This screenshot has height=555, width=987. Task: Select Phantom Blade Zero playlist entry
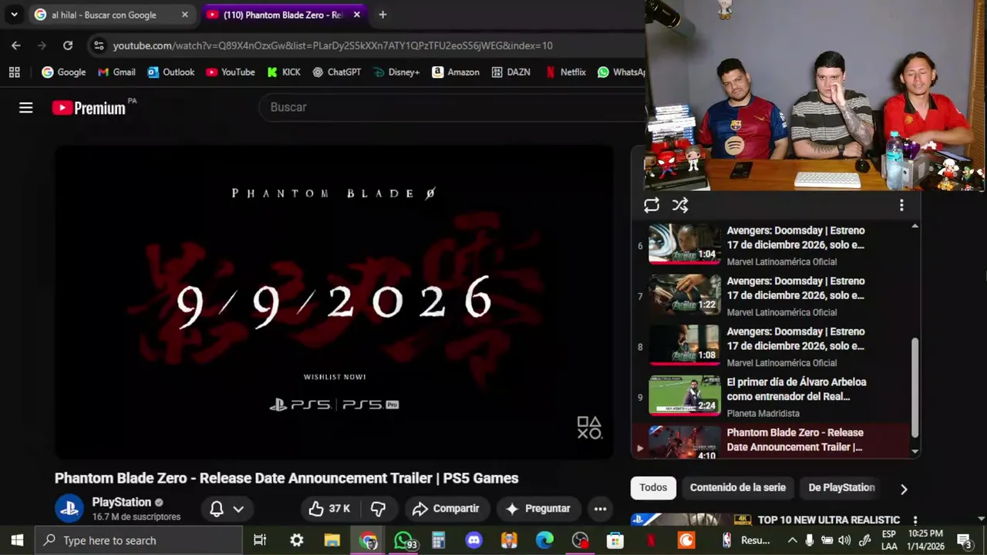pyautogui.click(x=771, y=440)
